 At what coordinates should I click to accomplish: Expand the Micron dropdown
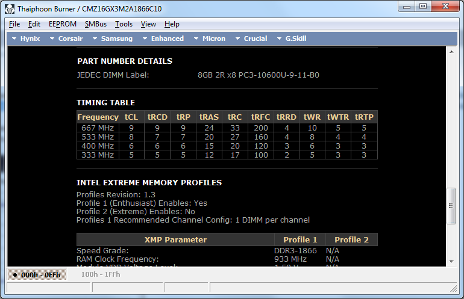[x=210, y=39]
